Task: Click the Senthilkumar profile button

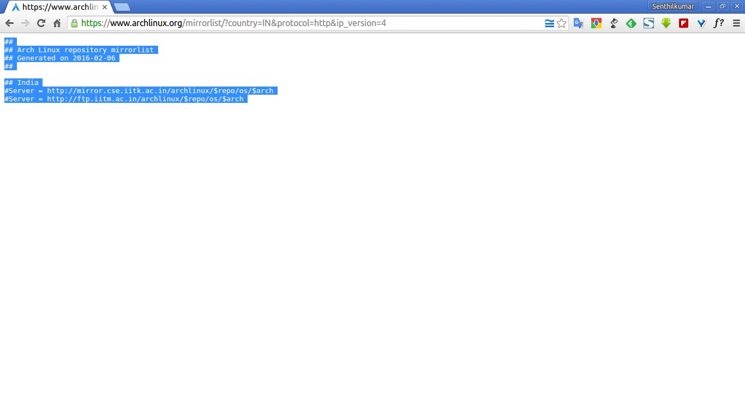Action: pyautogui.click(x=673, y=6)
